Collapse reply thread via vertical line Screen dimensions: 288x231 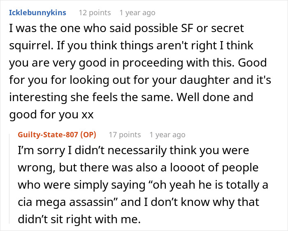tap(11, 177)
